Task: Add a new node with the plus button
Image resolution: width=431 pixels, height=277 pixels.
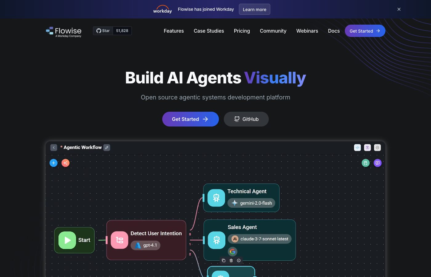Action: click(x=54, y=163)
